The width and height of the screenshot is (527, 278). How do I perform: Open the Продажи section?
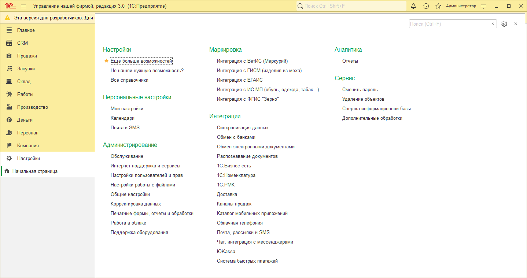click(x=27, y=56)
